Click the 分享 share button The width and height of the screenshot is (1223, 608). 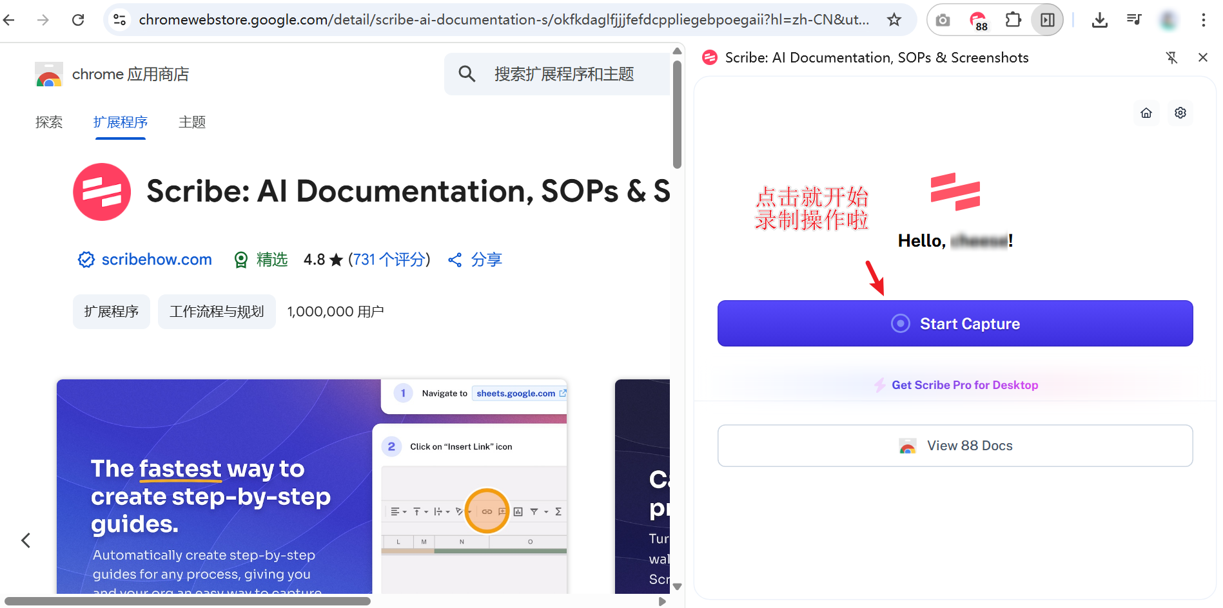click(x=475, y=260)
